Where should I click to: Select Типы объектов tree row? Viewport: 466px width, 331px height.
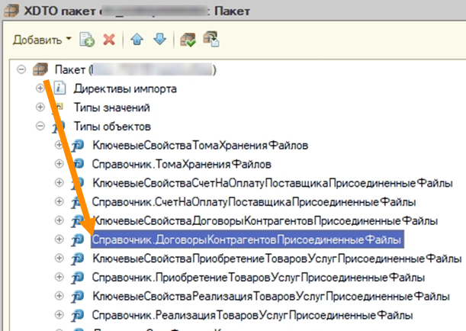click(x=112, y=127)
